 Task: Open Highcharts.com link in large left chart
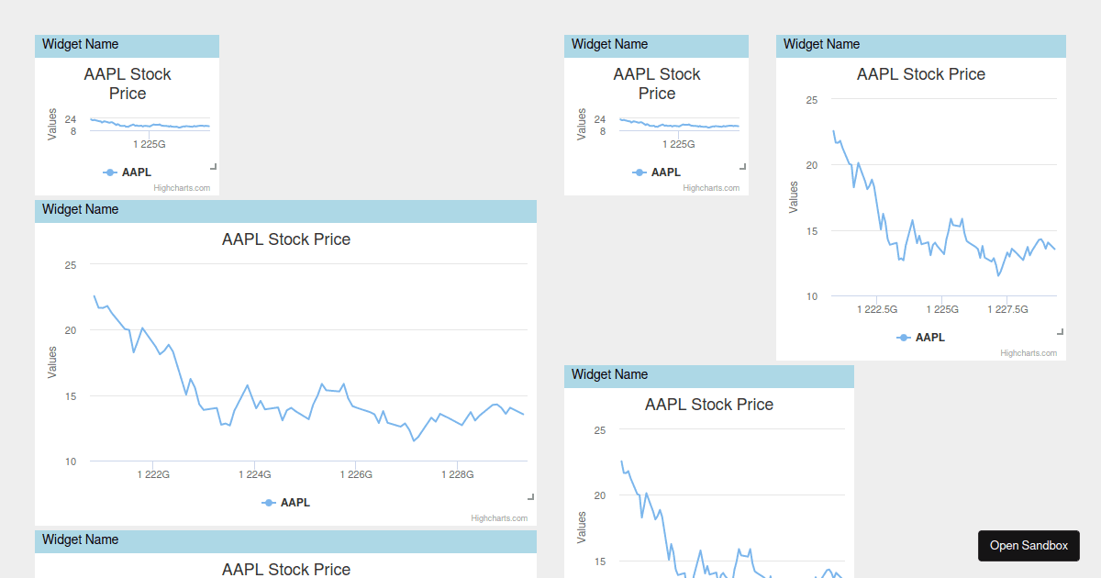click(x=499, y=518)
